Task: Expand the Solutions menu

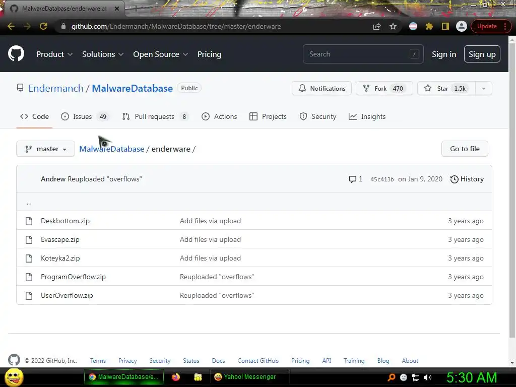Action: [x=103, y=54]
